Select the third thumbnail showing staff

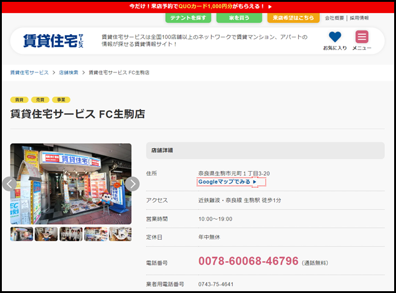pyautogui.click(x=71, y=234)
